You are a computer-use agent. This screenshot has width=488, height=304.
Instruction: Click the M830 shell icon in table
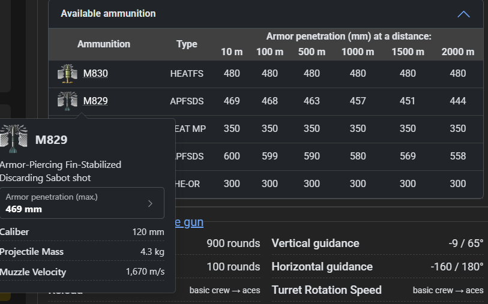68,74
